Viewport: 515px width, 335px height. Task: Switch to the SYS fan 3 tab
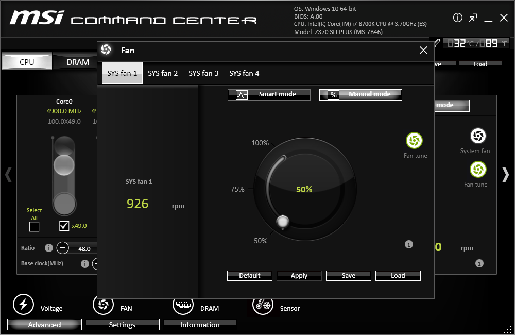point(203,73)
